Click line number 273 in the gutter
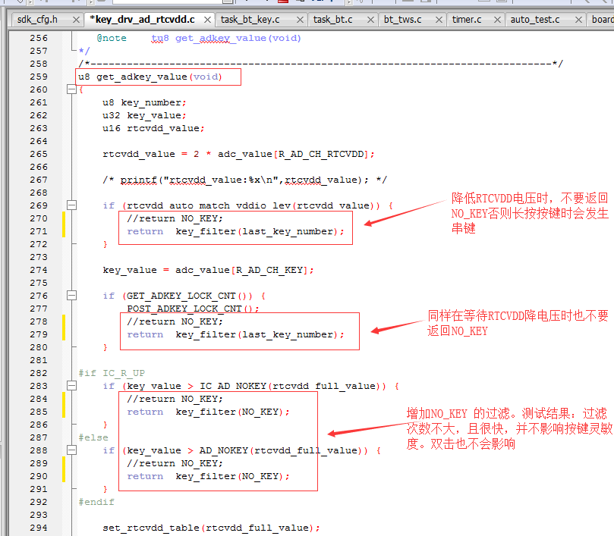The height and width of the screenshot is (536, 614). (x=39, y=257)
